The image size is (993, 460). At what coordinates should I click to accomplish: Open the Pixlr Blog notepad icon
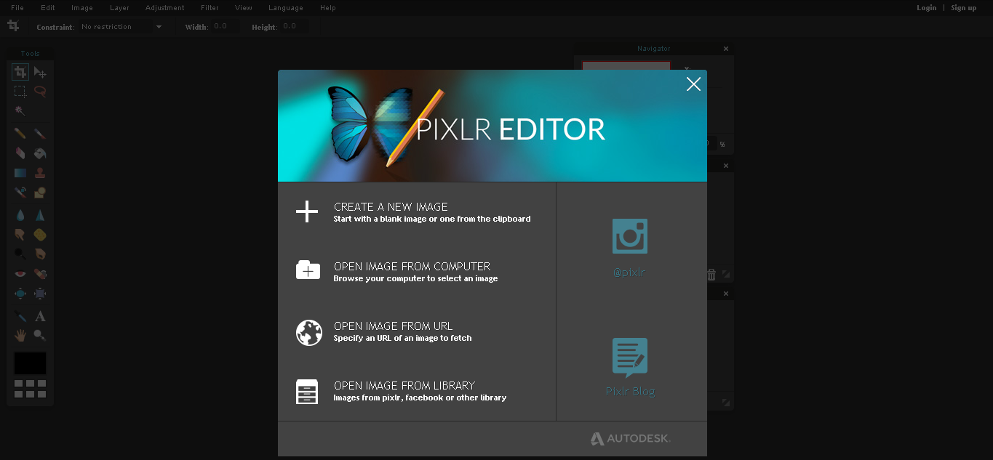point(630,357)
